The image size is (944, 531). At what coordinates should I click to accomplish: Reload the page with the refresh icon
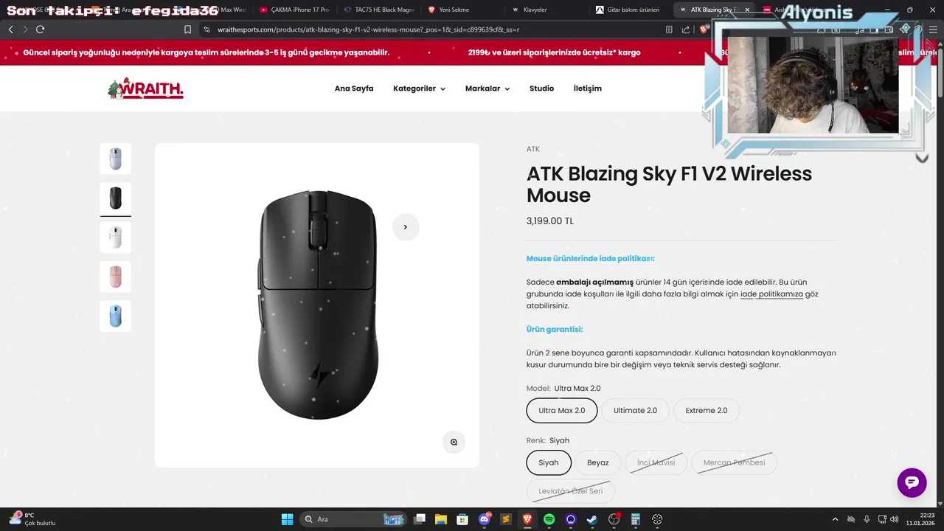coord(40,29)
